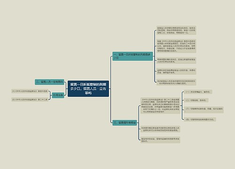Select sub-item (二) 可能逃跑、自杀的
The width and height of the screenshot is (235, 169).
pos(196,100)
